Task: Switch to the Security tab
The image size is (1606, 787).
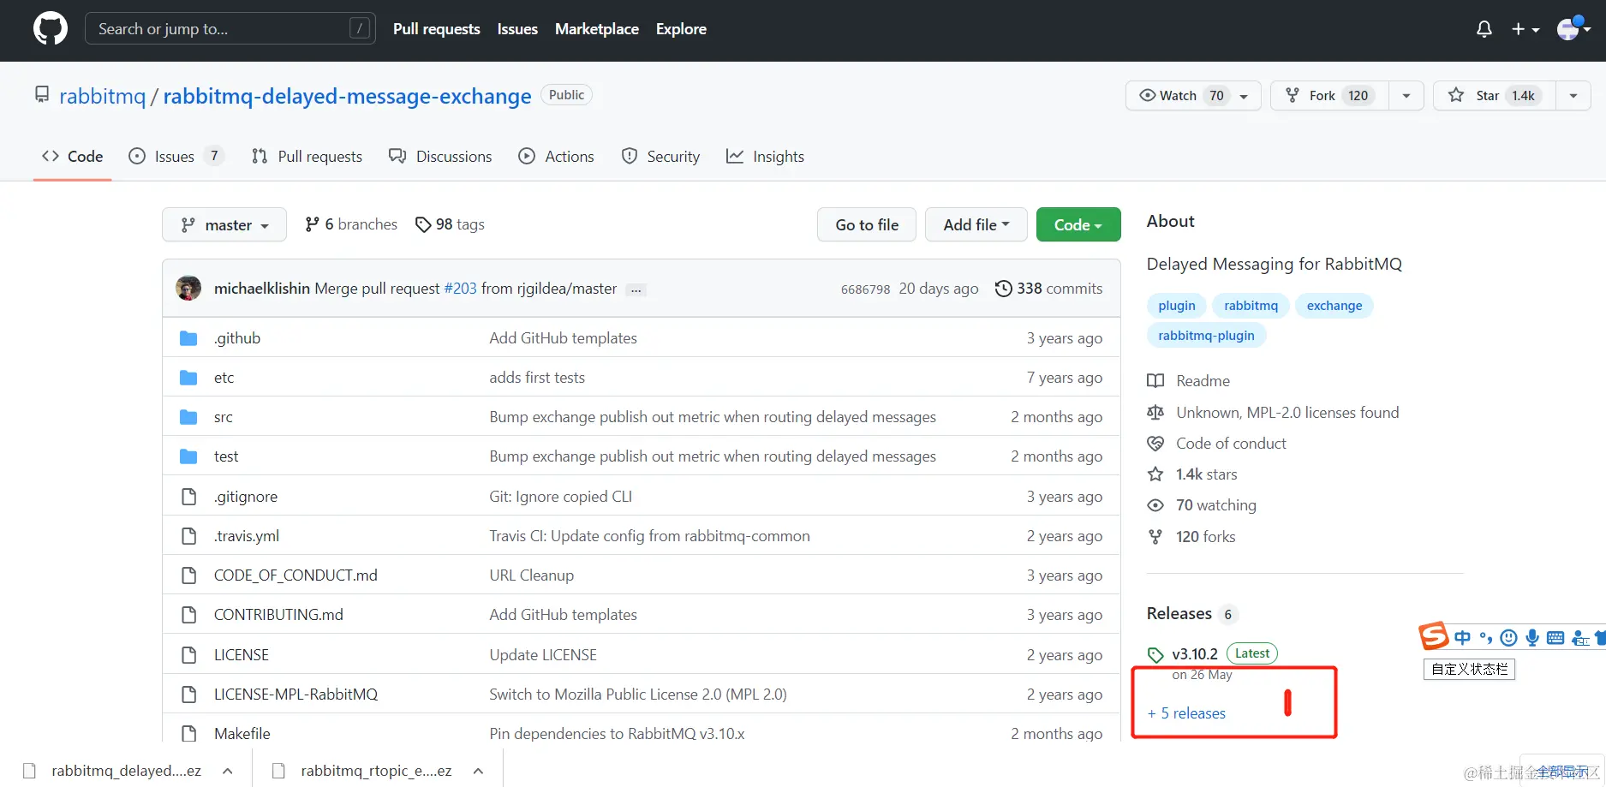Action: click(660, 157)
